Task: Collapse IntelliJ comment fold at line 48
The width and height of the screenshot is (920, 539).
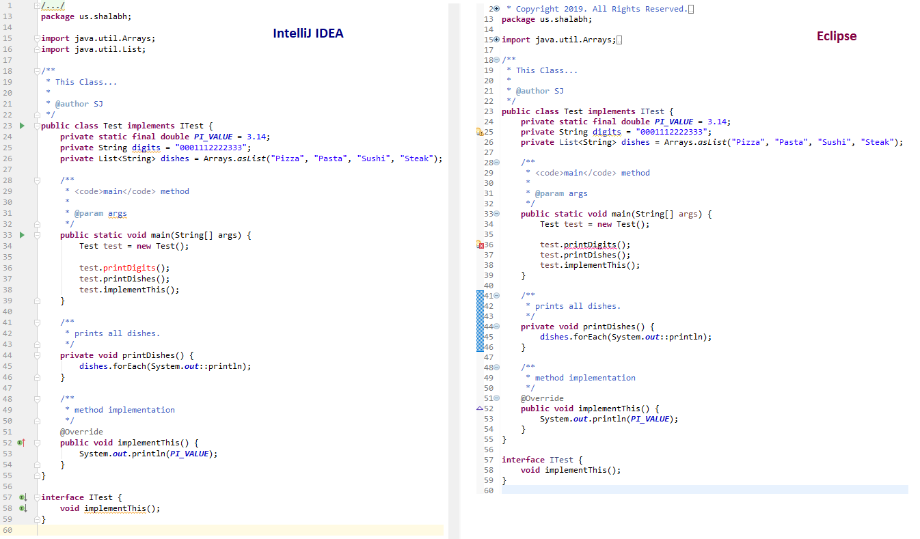Action: click(x=38, y=399)
